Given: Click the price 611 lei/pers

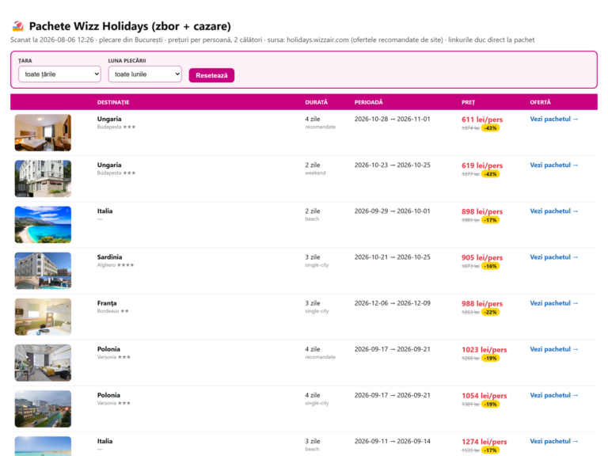Looking at the screenshot, I should coord(482,120).
